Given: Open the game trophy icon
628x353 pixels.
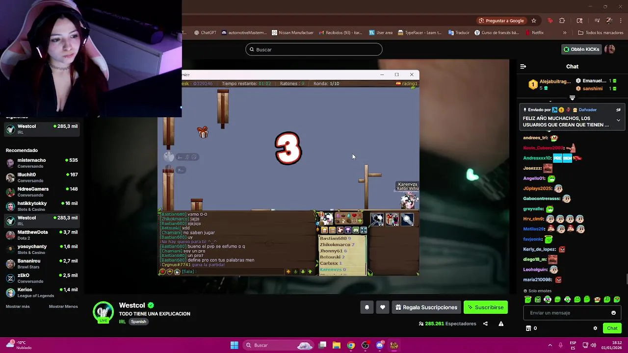Looking at the screenshot, I should [x=348, y=230].
